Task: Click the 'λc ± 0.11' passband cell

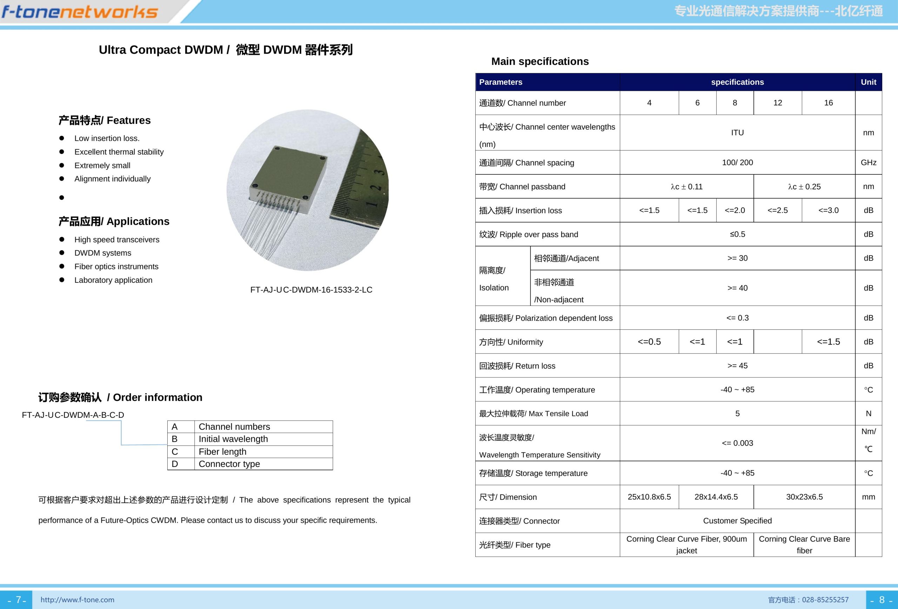Action: [686, 187]
